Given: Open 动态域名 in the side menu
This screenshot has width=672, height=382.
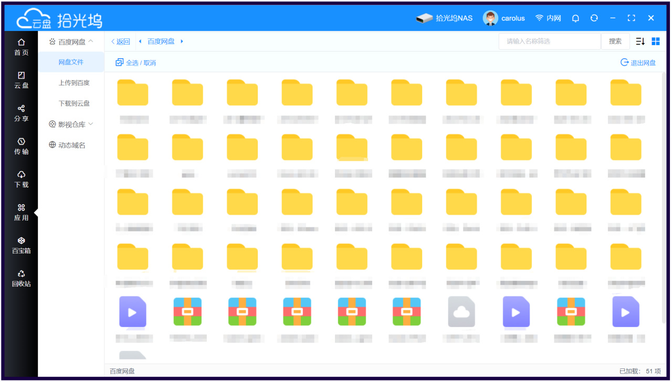Looking at the screenshot, I should (67, 145).
